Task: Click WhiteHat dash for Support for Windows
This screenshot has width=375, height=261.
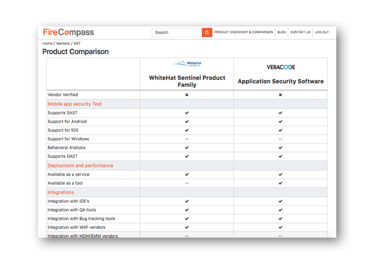Action: [x=187, y=139]
